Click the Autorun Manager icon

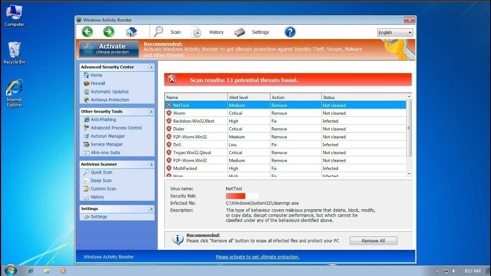pyautogui.click(x=86, y=136)
